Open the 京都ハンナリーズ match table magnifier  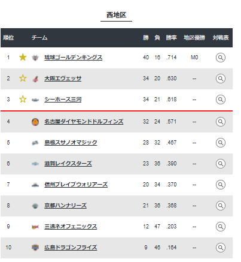(x=221, y=206)
